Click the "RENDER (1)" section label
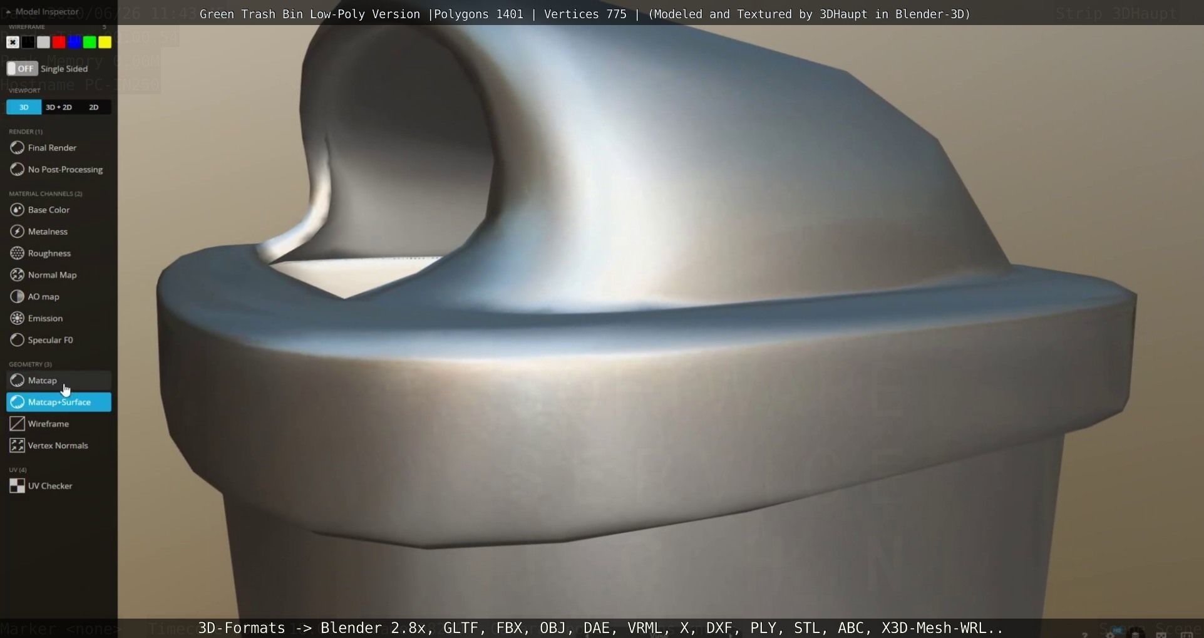 pyautogui.click(x=26, y=131)
